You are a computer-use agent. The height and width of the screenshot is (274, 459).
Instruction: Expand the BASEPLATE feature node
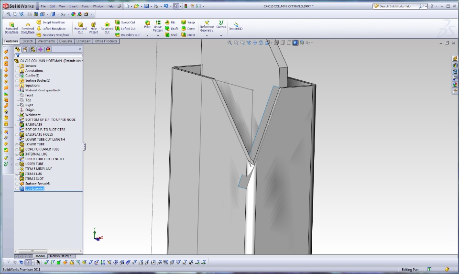pyautogui.click(x=17, y=125)
